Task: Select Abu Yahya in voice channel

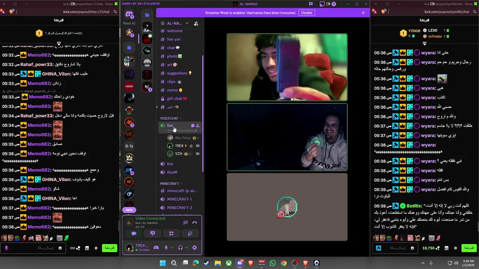Action: (183, 138)
